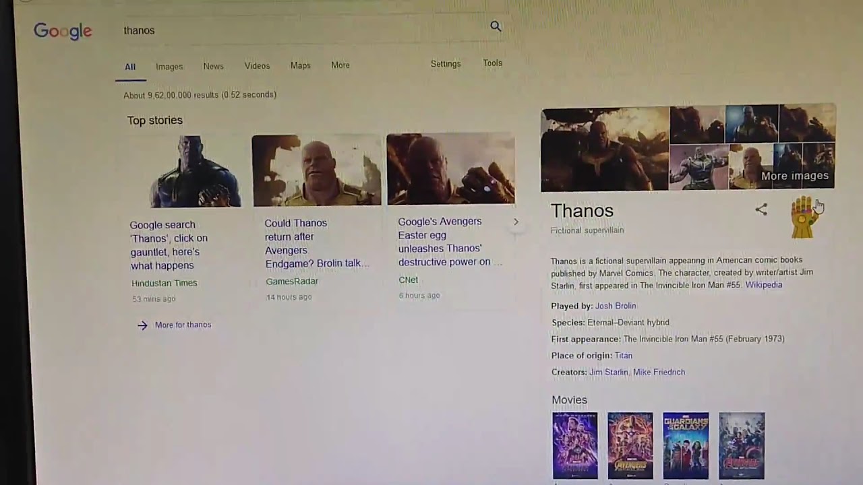Image resolution: width=863 pixels, height=485 pixels.
Task: Click the arrow icon before More for thanos
Action: click(x=142, y=325)
